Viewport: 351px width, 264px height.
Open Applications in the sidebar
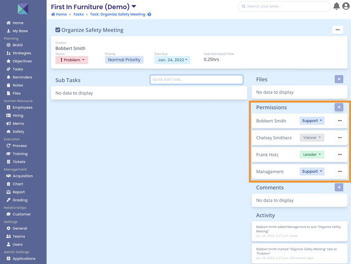pyautogui.click(x=24, y=258)
